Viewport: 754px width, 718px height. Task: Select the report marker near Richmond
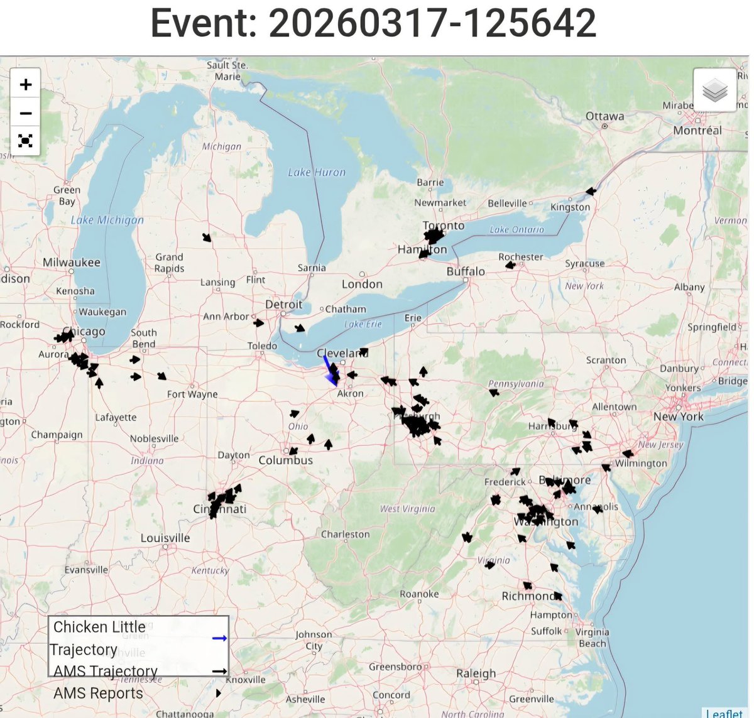click(527, 585)
